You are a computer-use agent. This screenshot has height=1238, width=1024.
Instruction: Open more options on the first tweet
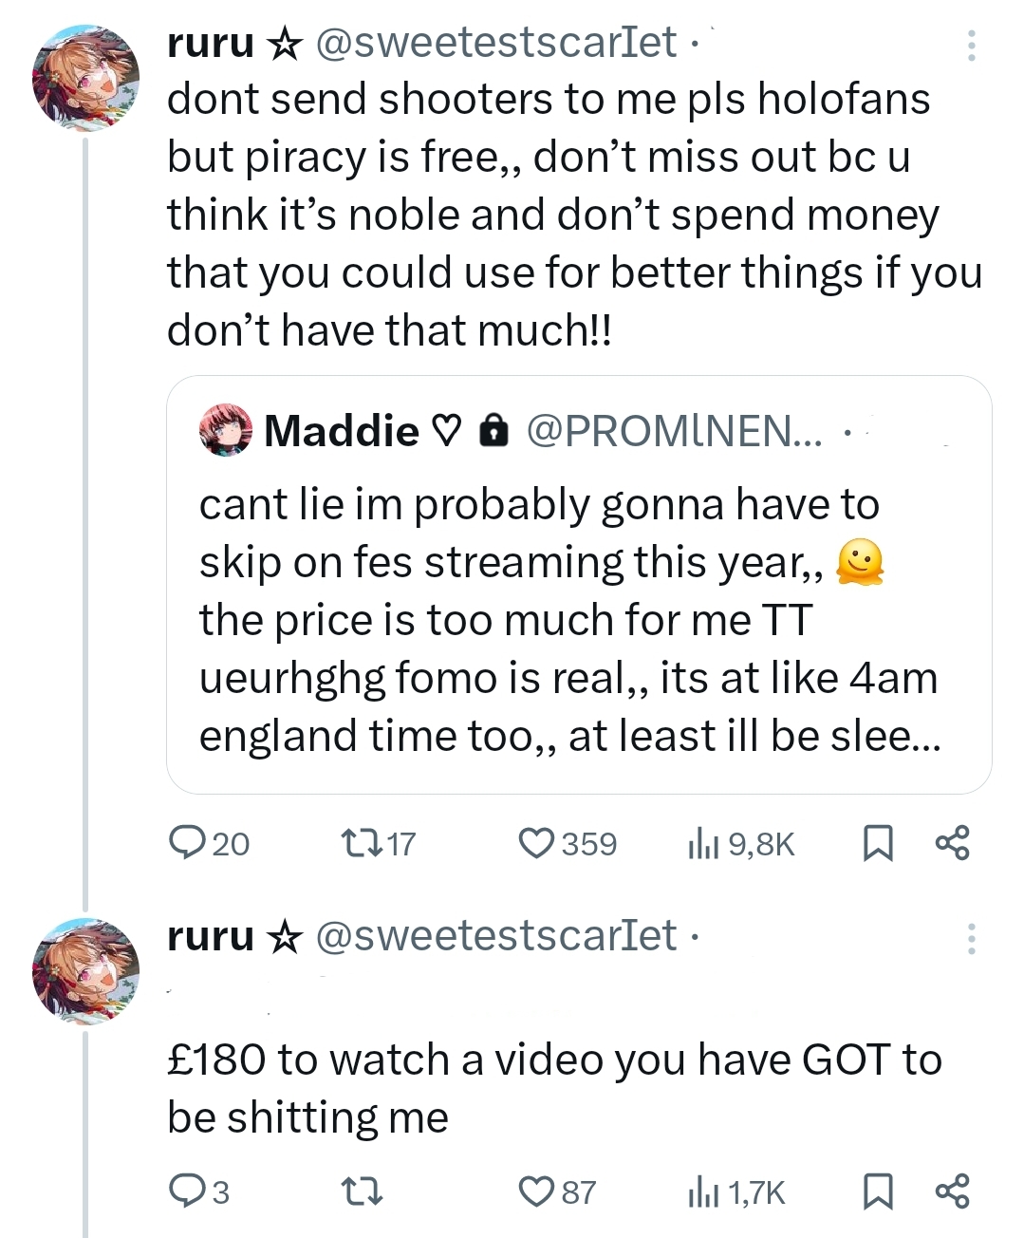(x=971, y=46)
